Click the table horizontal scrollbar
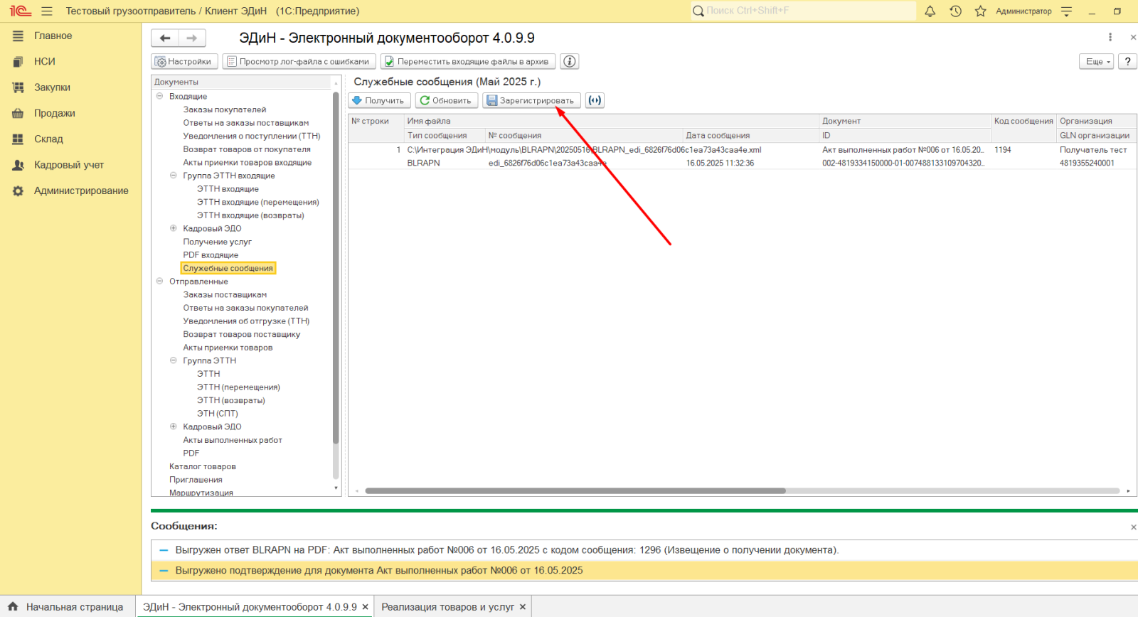1138x617 pixels. pos(575,490)
